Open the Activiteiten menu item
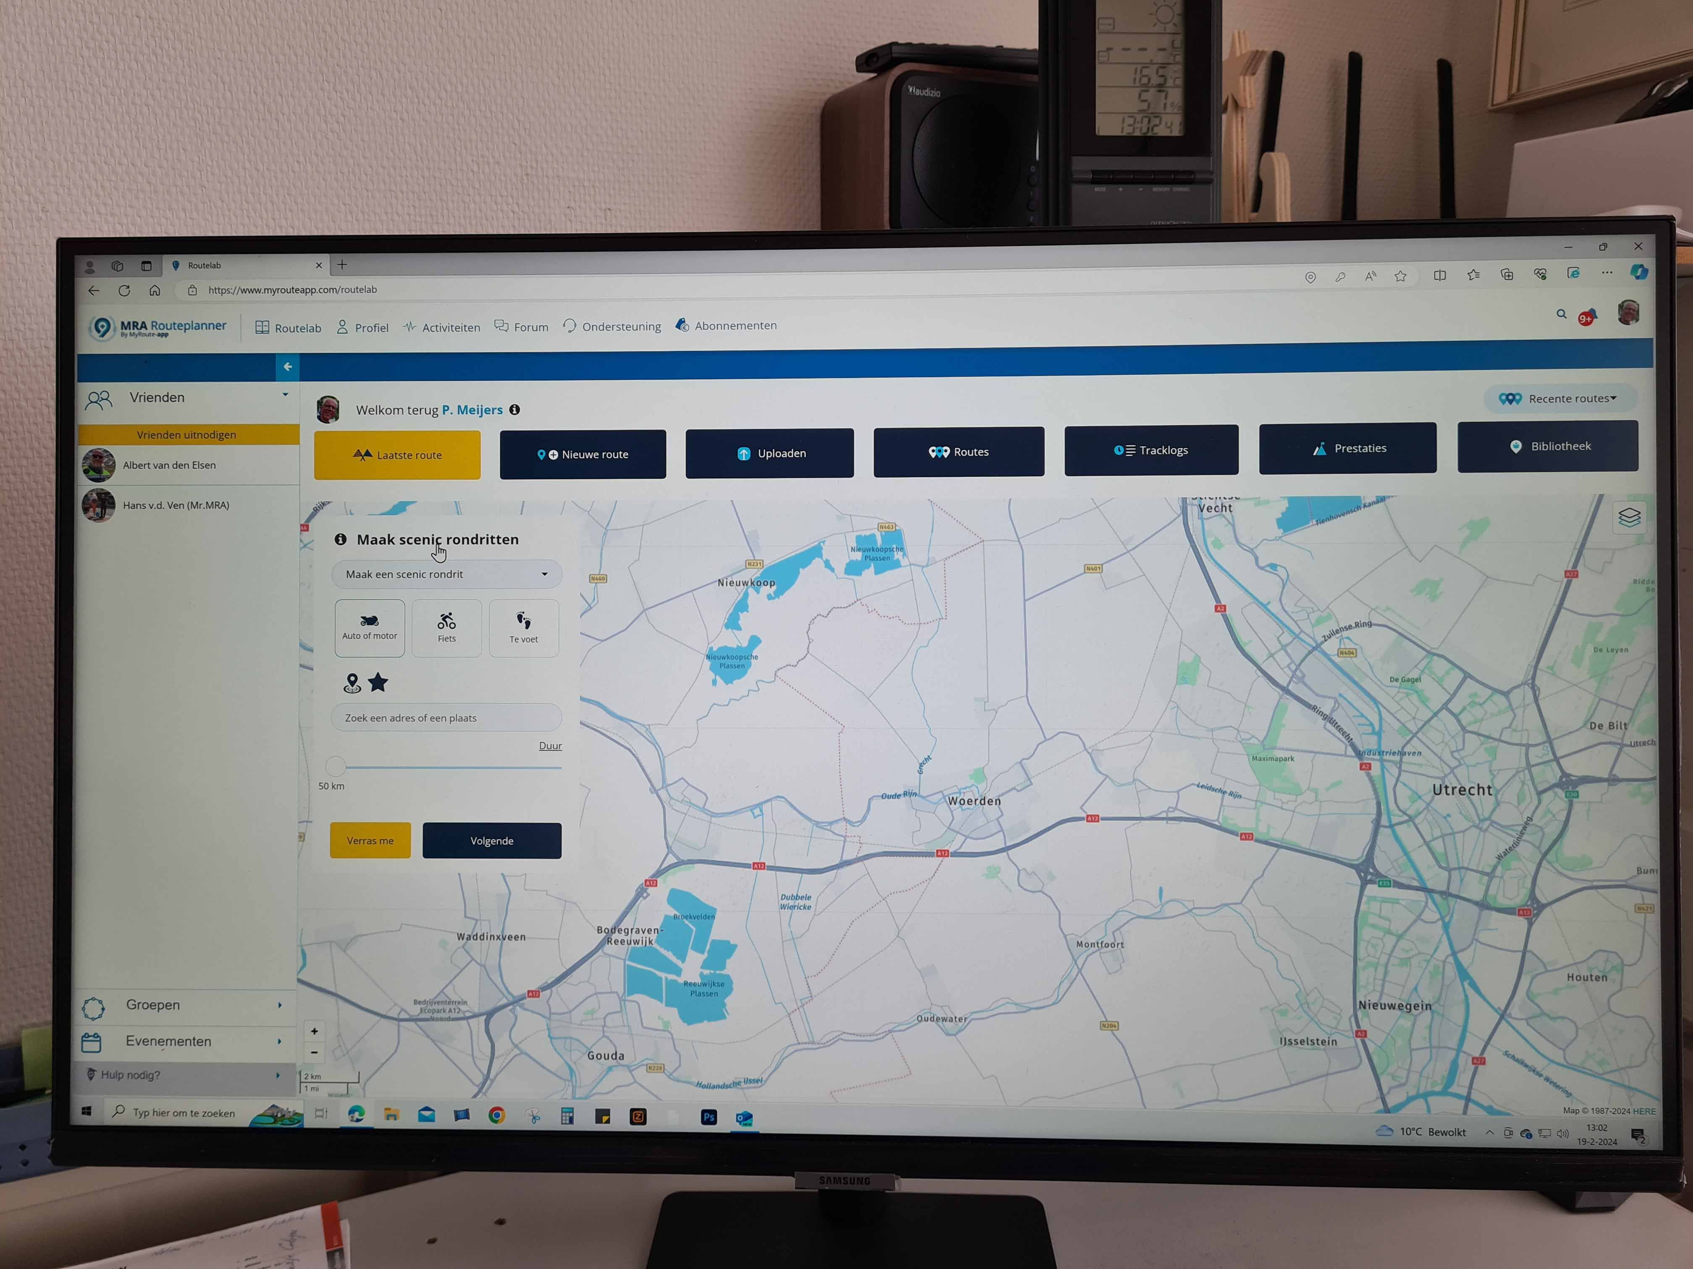 pyautogui.click(x=442, y=327)
